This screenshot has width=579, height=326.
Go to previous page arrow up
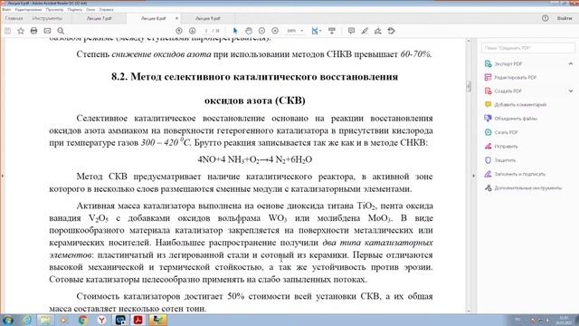click(179, 31)
